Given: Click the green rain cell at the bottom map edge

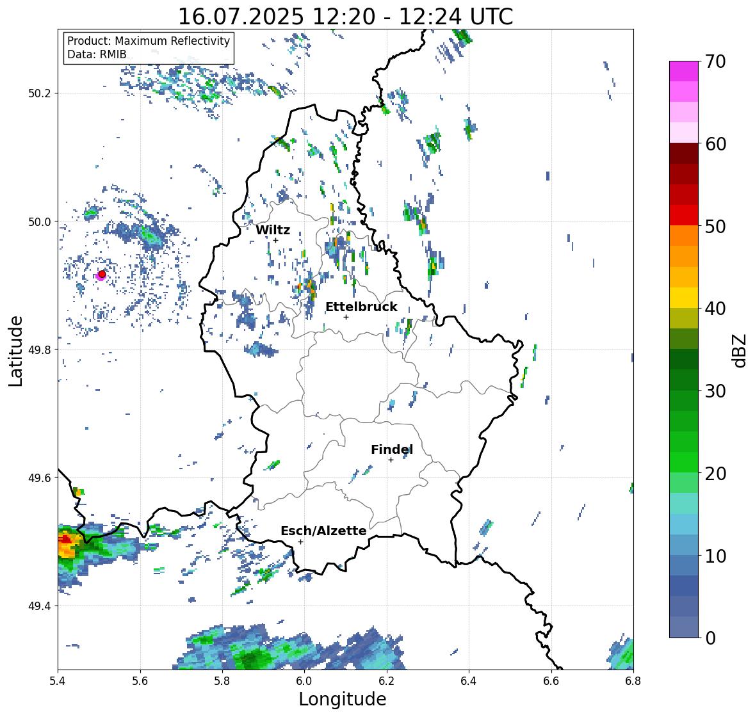Looking at the screenshot, I should tap(251, 658).
